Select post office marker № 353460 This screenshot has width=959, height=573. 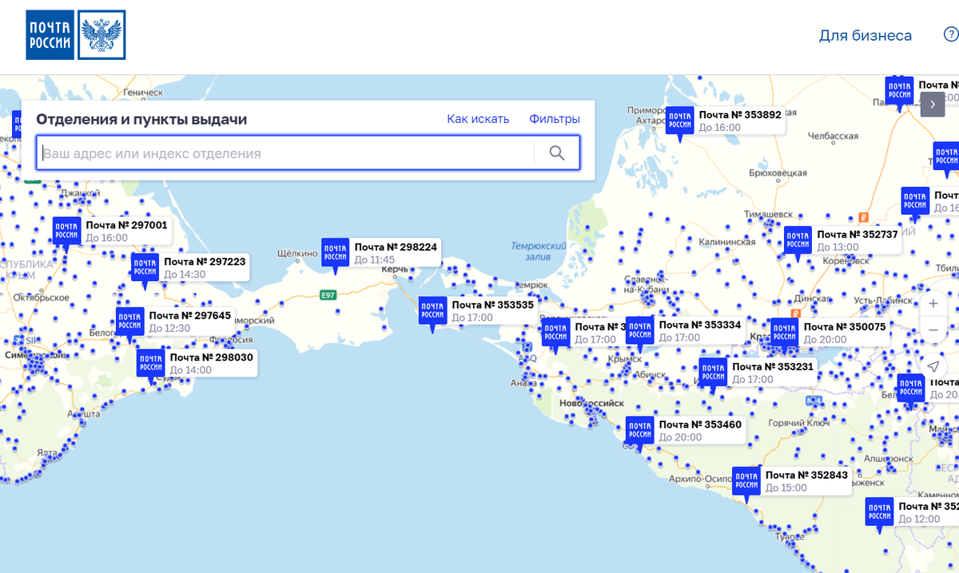click(x=640, y=432)
